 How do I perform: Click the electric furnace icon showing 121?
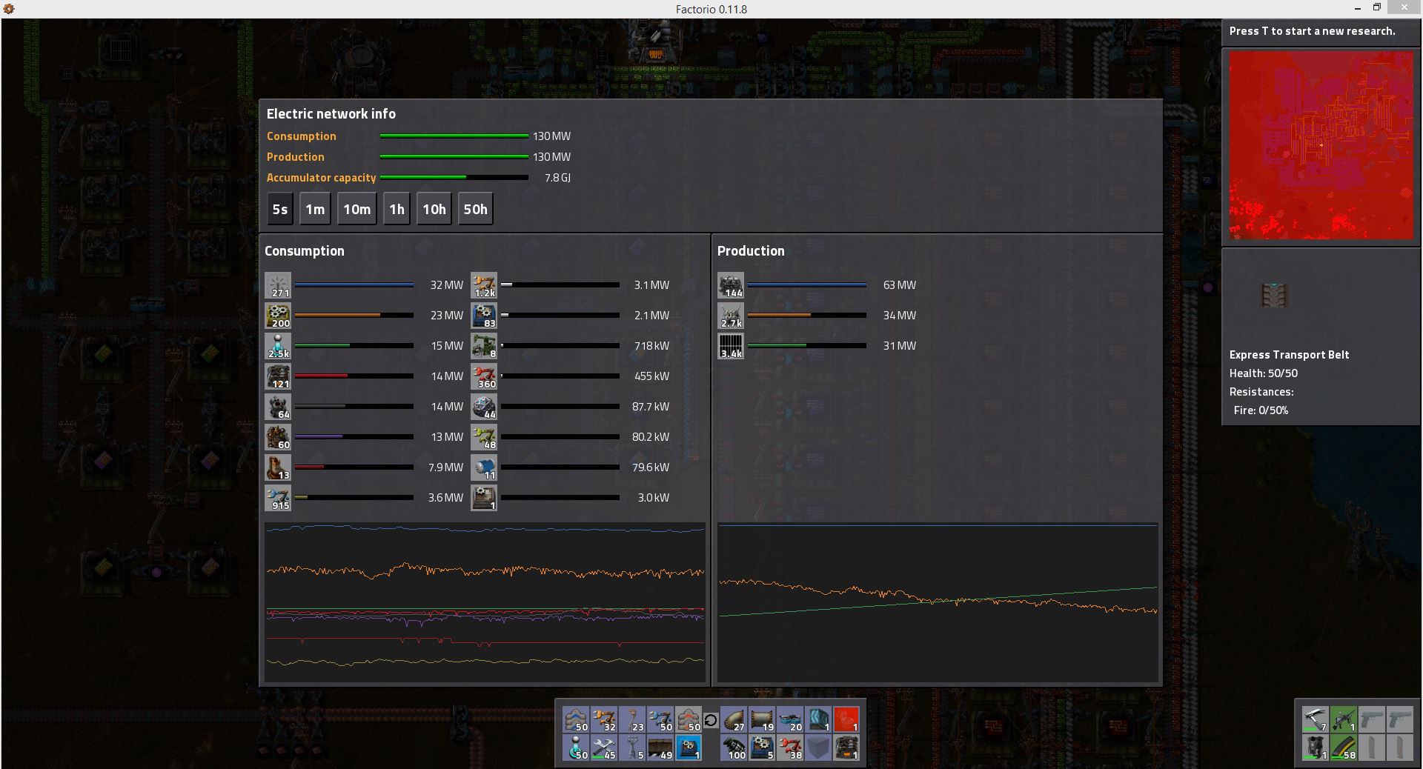pos(278,376)
